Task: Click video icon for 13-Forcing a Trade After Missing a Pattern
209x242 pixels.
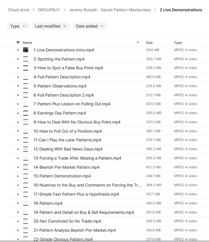Action: (25, 158)
